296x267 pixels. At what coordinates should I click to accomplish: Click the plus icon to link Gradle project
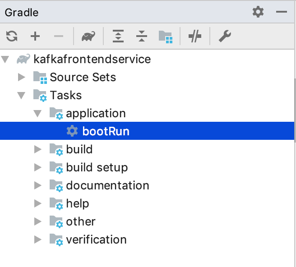tap(35, 37)
